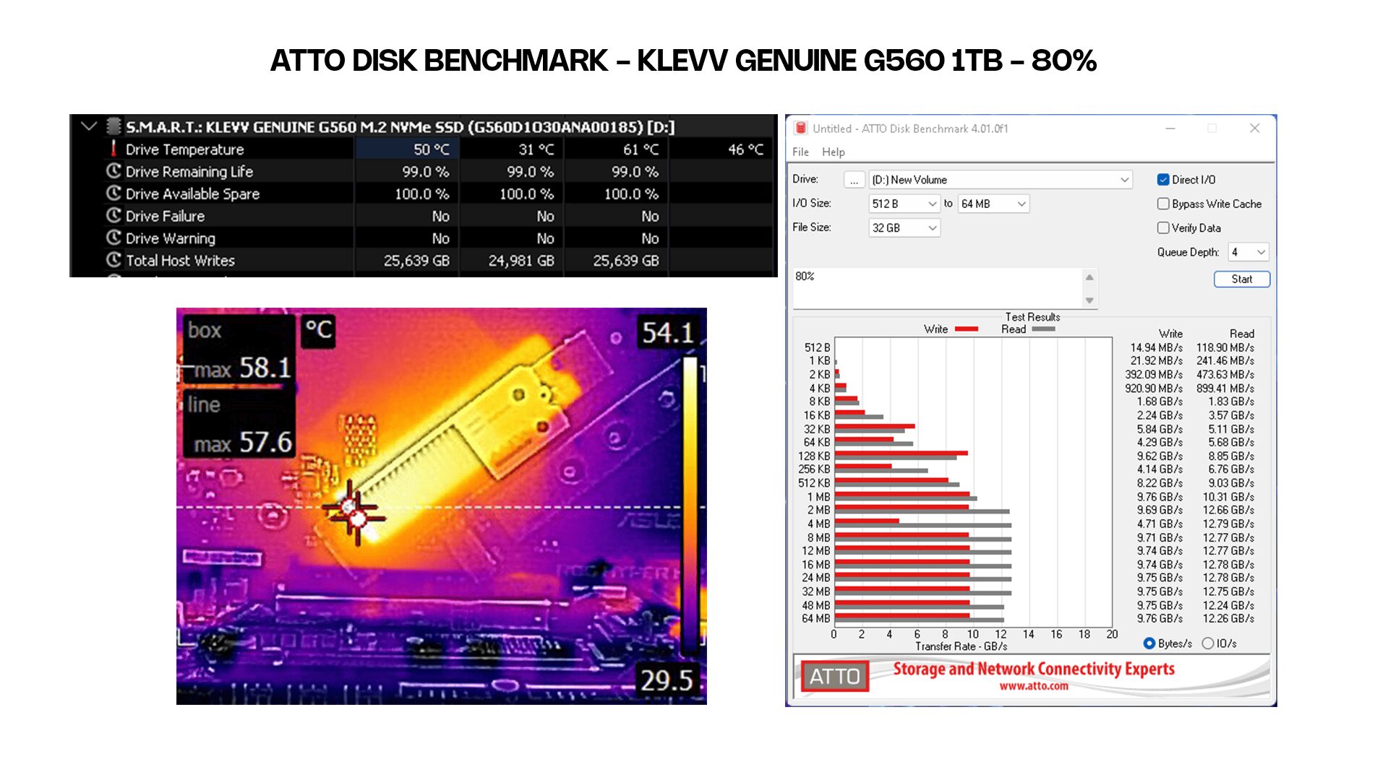Viewport: 1388px width, 780px height.
Task: Click the 9.76 GB/s write result for 64 MB
Action: pos(1160,618)
